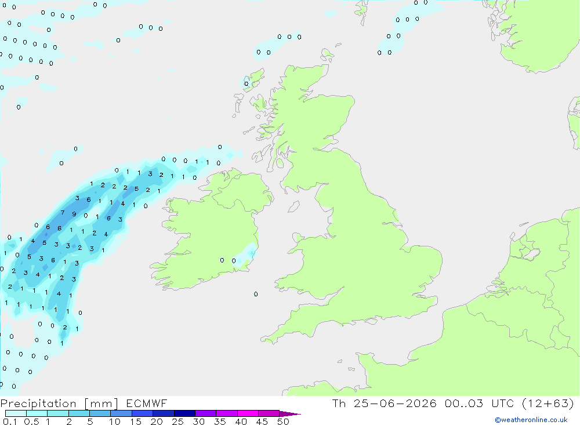Click the legend value "50"
Screen dimensions: 580x425
click(x=284, y=422)
